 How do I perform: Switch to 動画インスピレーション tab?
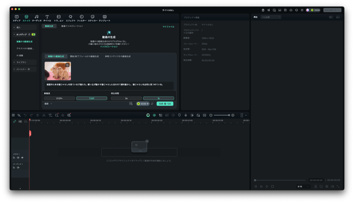(72, 26)
